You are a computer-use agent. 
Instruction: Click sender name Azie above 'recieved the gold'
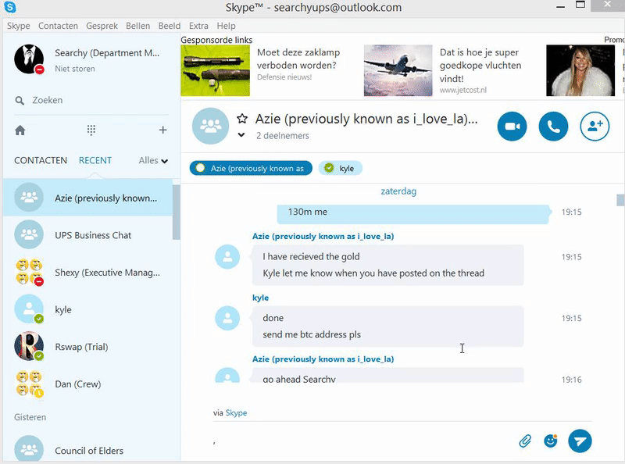323,237
